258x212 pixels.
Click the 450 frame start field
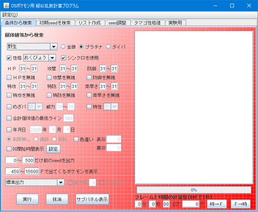coord(12,171)
